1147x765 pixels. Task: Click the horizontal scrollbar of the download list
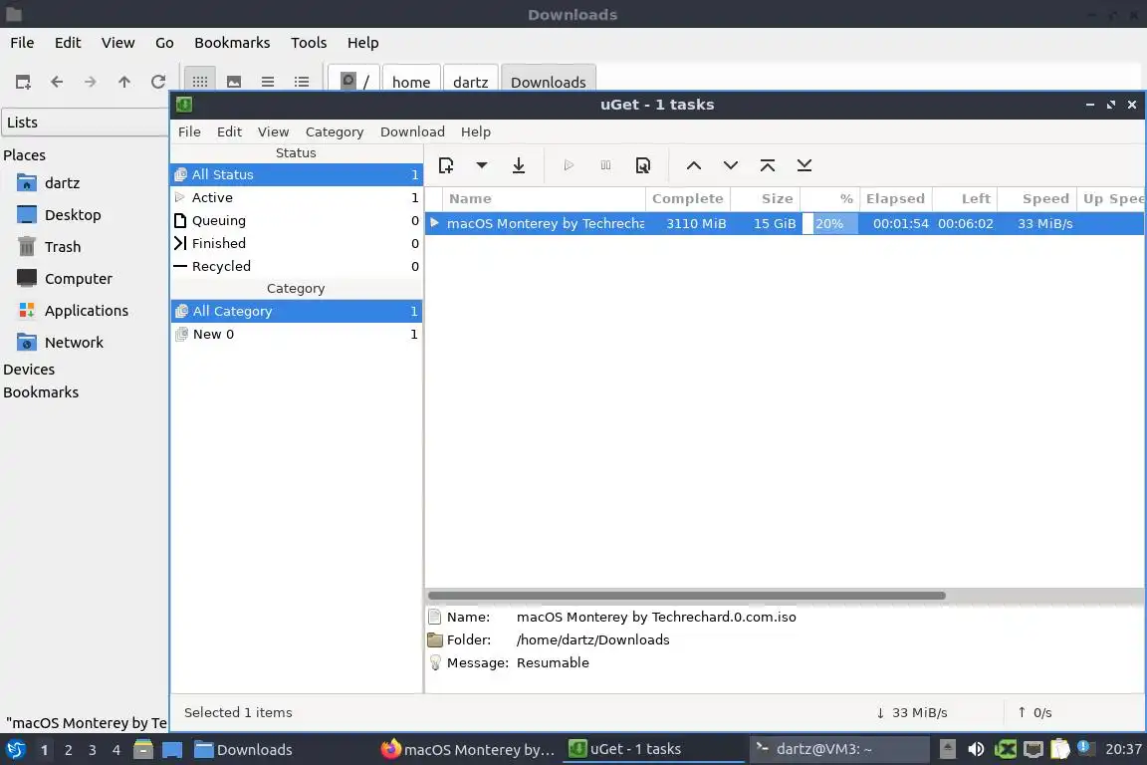tap(686, 595)
